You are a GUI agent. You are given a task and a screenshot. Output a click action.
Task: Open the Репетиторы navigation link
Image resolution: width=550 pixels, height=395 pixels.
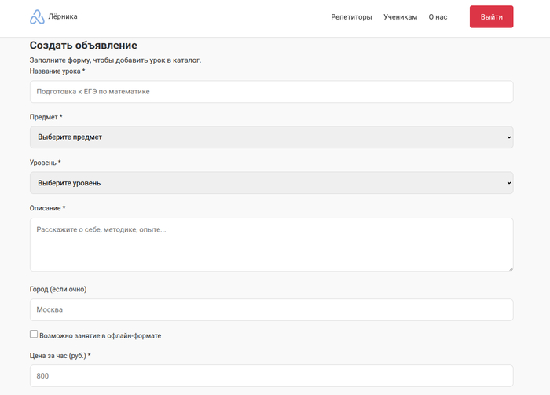(x=351, y=17)
